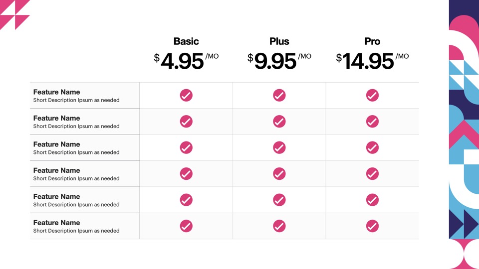Click the Pro checkmark in the last feature row
Viewport: 479px width, 269px height.
(372, 226)
